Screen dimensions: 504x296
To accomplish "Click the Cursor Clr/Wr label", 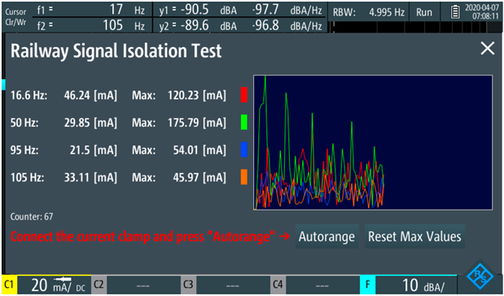I will pos(15,17).
